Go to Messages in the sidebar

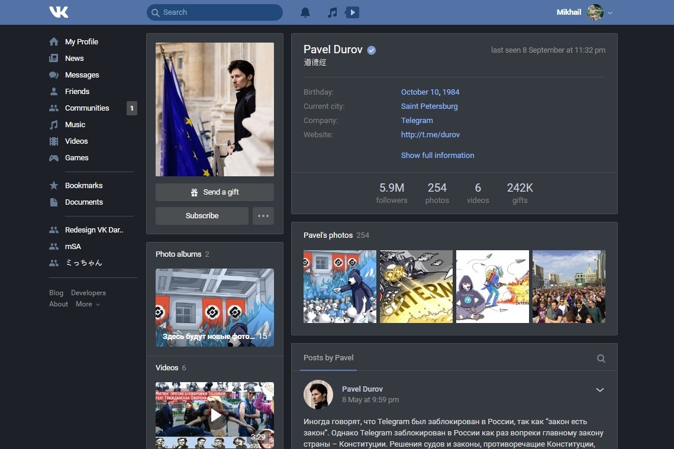82,75
